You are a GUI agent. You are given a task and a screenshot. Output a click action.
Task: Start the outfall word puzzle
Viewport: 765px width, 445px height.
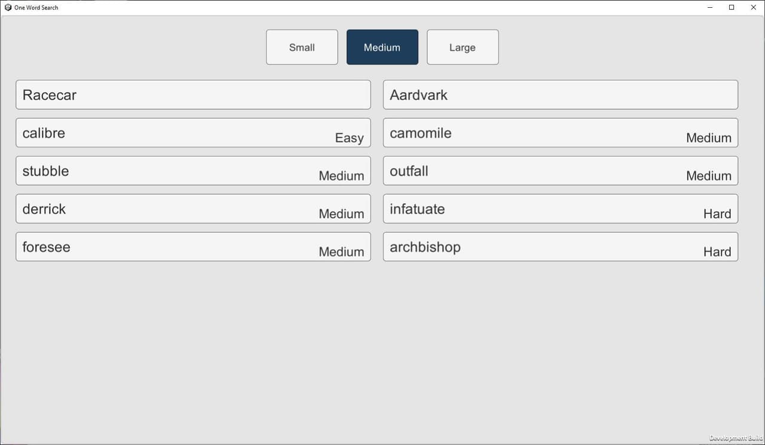pos(561,171)
